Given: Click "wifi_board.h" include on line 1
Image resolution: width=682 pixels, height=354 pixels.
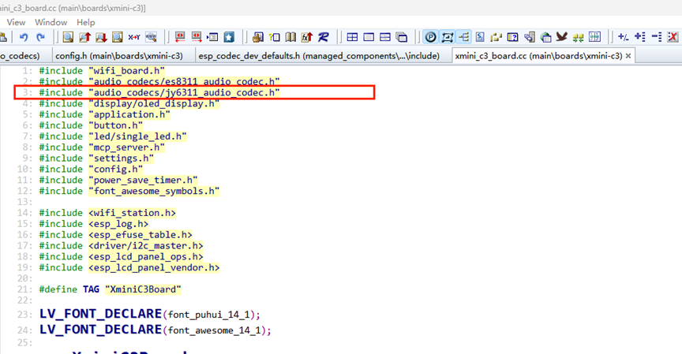Looking at the screenshot, I should (x=126, y=71).
